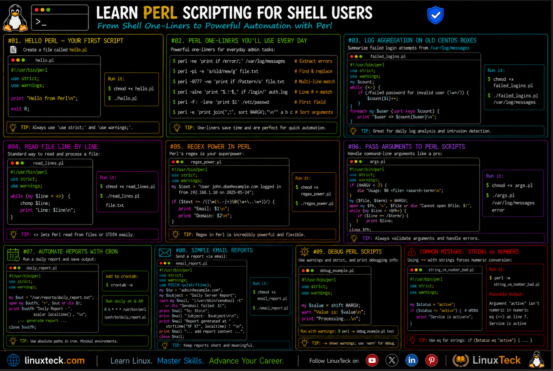Click the lightbulb beside 'Always validate arguments' tip
This screenshot has height=371, width=553.
(354, 238)
